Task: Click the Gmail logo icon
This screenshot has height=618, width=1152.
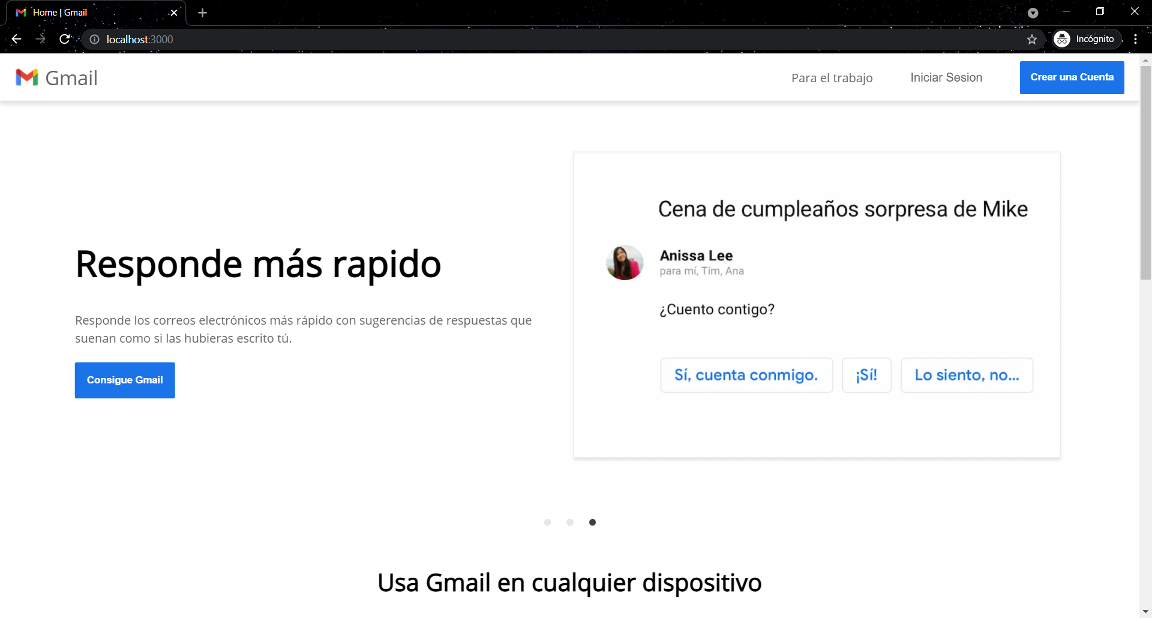Action: pos(27,77)
